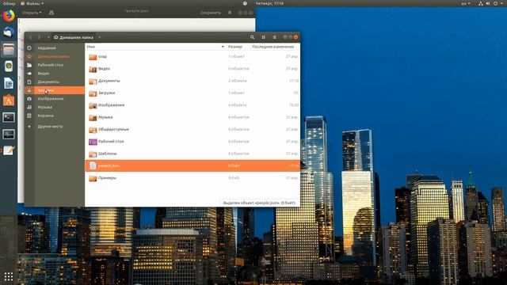Viewport: 507px width, 285px height.
Task: Open Корзина in the sidebar
Action: 55,116
